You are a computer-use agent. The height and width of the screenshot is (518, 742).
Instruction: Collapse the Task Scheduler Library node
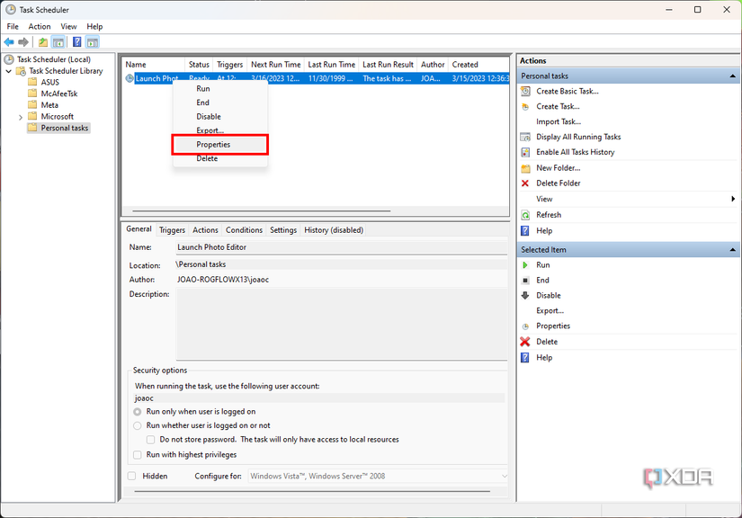9,71
